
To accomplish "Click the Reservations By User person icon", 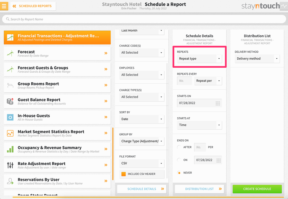I will click(x=10, y=181).
